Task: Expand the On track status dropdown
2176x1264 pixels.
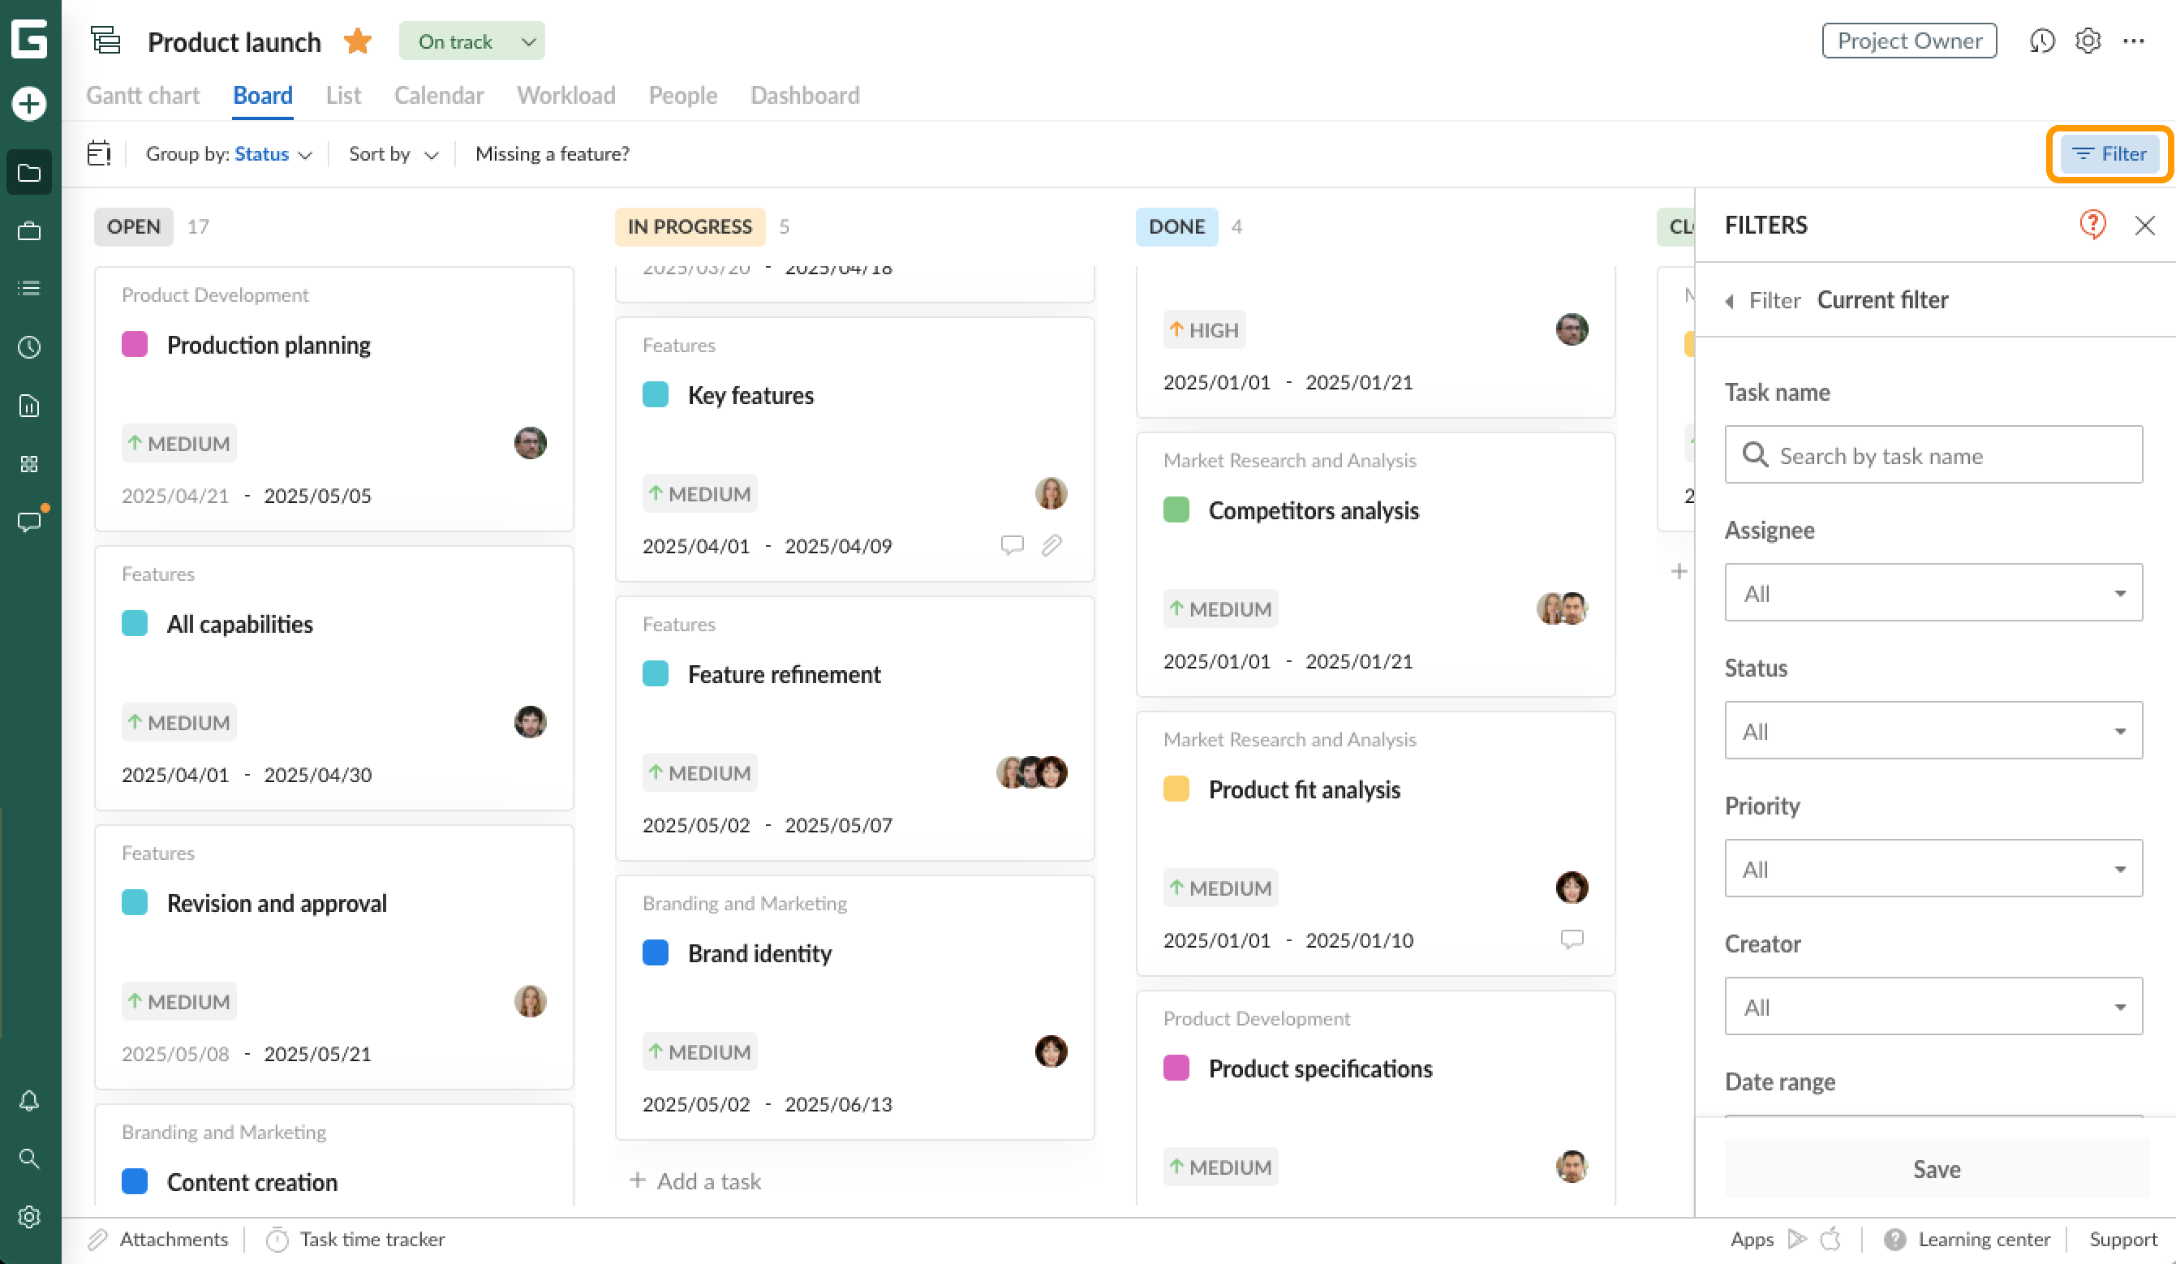Action: pyautogui.click(x=471, y=41)
